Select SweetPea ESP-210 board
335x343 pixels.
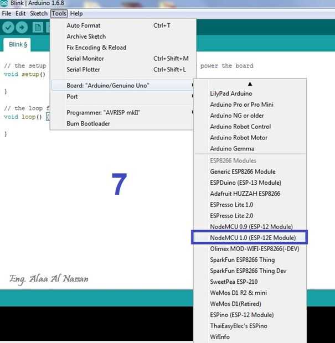[250, 282]
